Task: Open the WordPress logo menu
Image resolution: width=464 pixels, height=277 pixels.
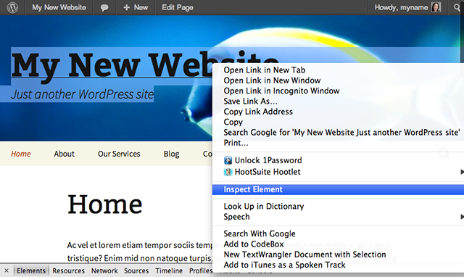Action: [12, 7]
